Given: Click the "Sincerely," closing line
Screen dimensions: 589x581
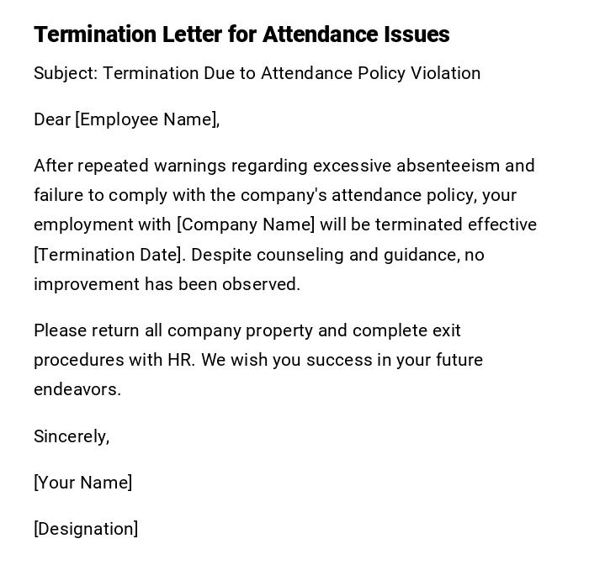Looking at the screenshot, I should click(72, 436).
